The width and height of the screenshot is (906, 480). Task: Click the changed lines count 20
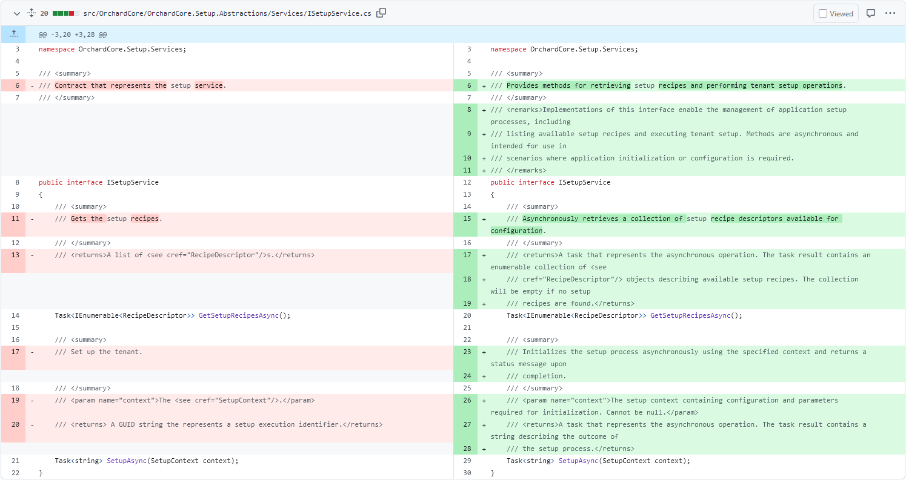pyautogui.click(x=44, y=13)
